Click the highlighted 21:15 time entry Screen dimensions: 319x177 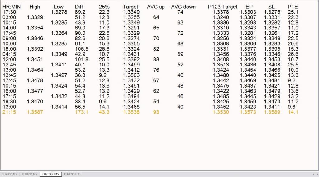click(x=9, y=112)
